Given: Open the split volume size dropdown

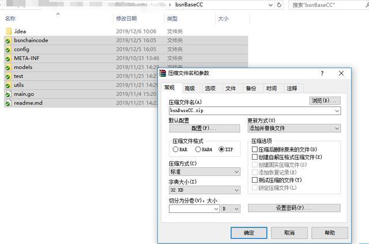Looking at the screenshot, I should pyautogui.click(x=216, y=209).
